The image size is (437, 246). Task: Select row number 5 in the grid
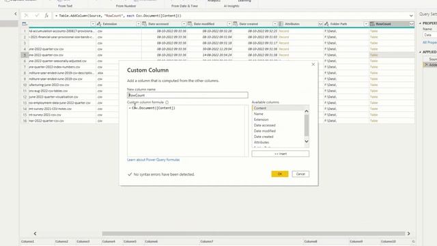tap(25, 55)
